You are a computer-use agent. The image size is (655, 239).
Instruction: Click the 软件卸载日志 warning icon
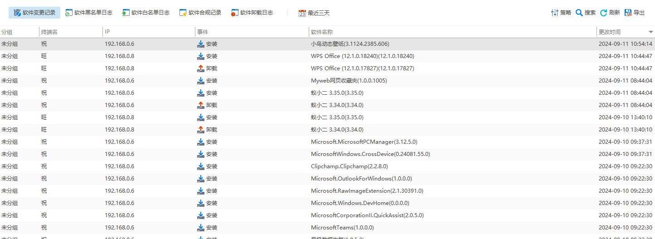[x=235, y=13]
